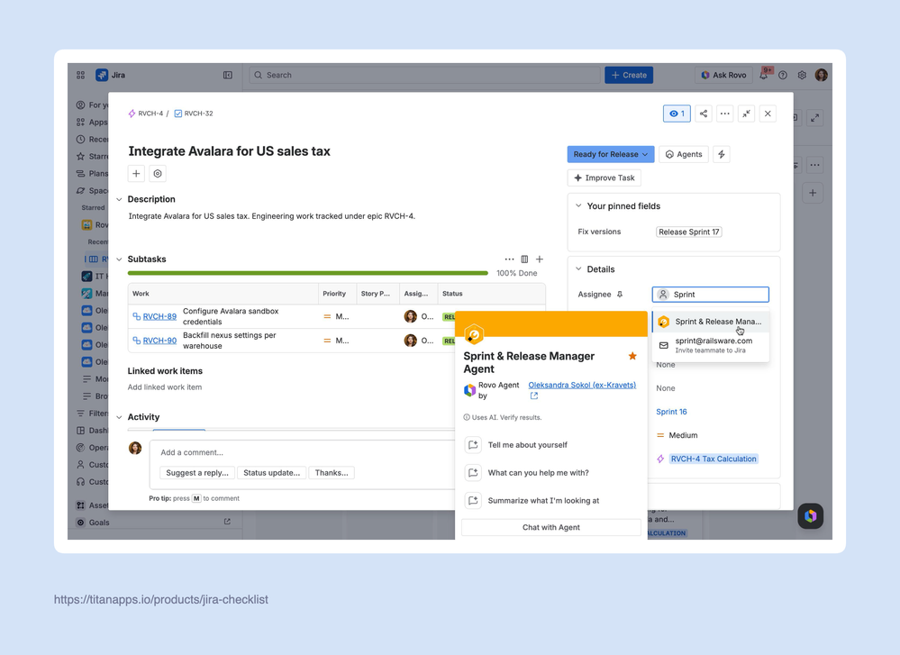Collapse the Description section

[x=120, y=200]
